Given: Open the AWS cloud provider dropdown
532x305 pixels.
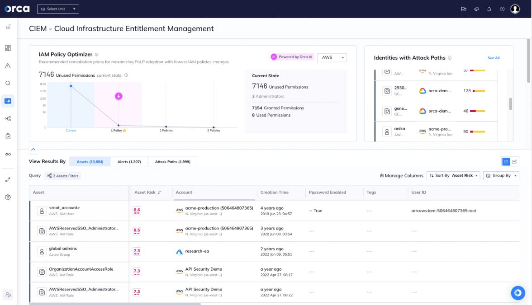Looking at the screenshot, I should (332, 58).
